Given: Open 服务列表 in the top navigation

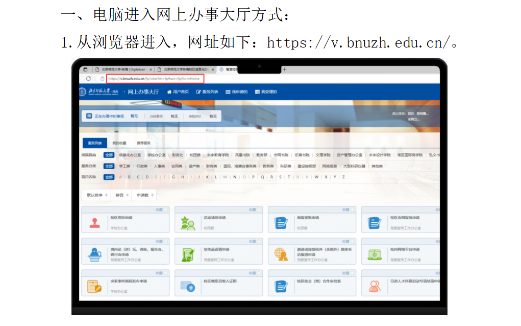Looking at the screenshot, I should [x=207, y=92].
